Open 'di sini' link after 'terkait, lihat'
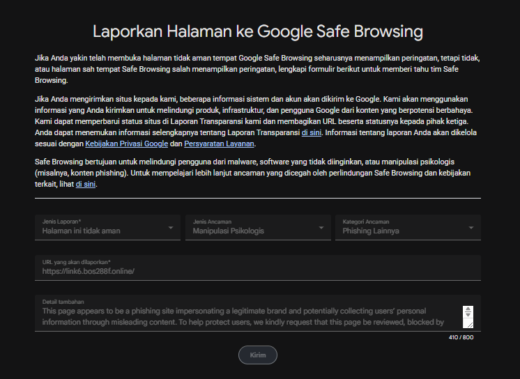520x379 pixels. pos(86,184)
